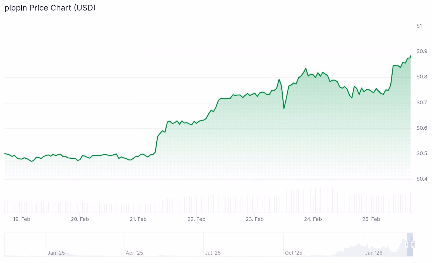
Task: Click the latest price point at line's end
Action: (x=411, y=56)
